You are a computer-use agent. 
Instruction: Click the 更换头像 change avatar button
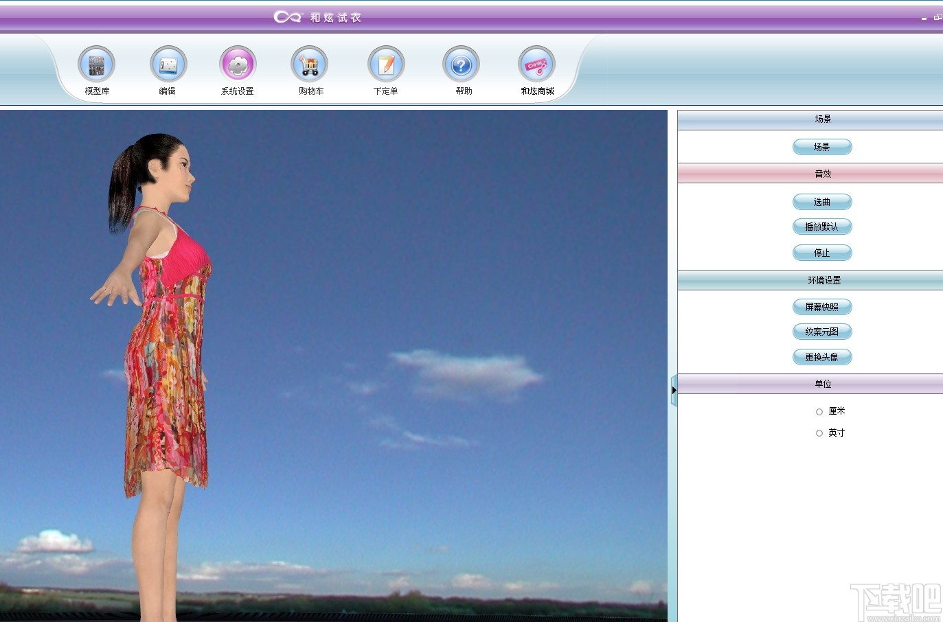822,357
